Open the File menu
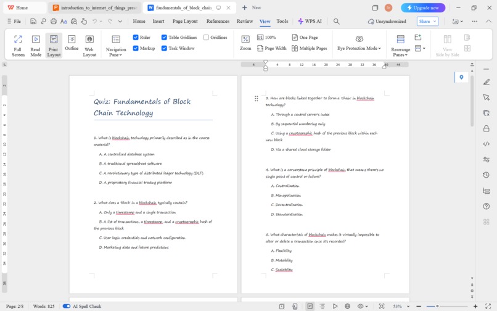 coord(14,21)
